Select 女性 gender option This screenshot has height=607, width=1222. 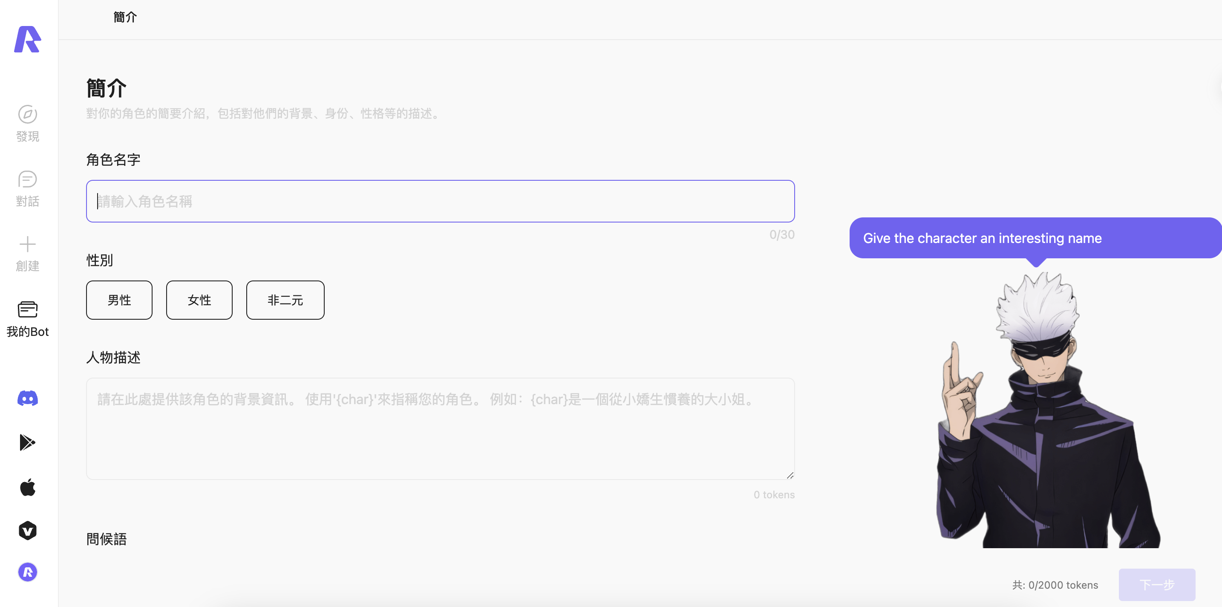pos(199,300)
